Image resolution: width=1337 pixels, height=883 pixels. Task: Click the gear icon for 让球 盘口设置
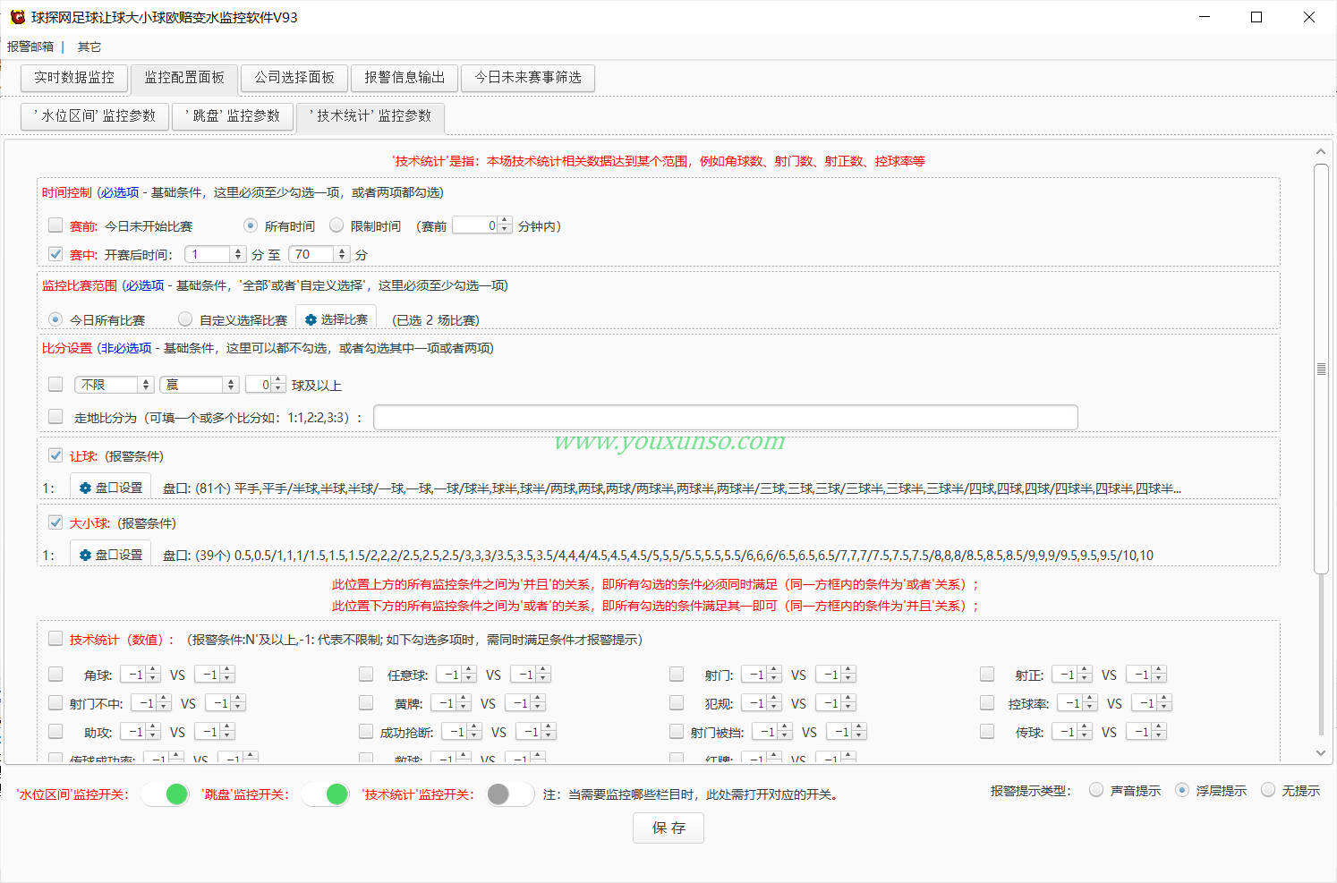[85, 488]
